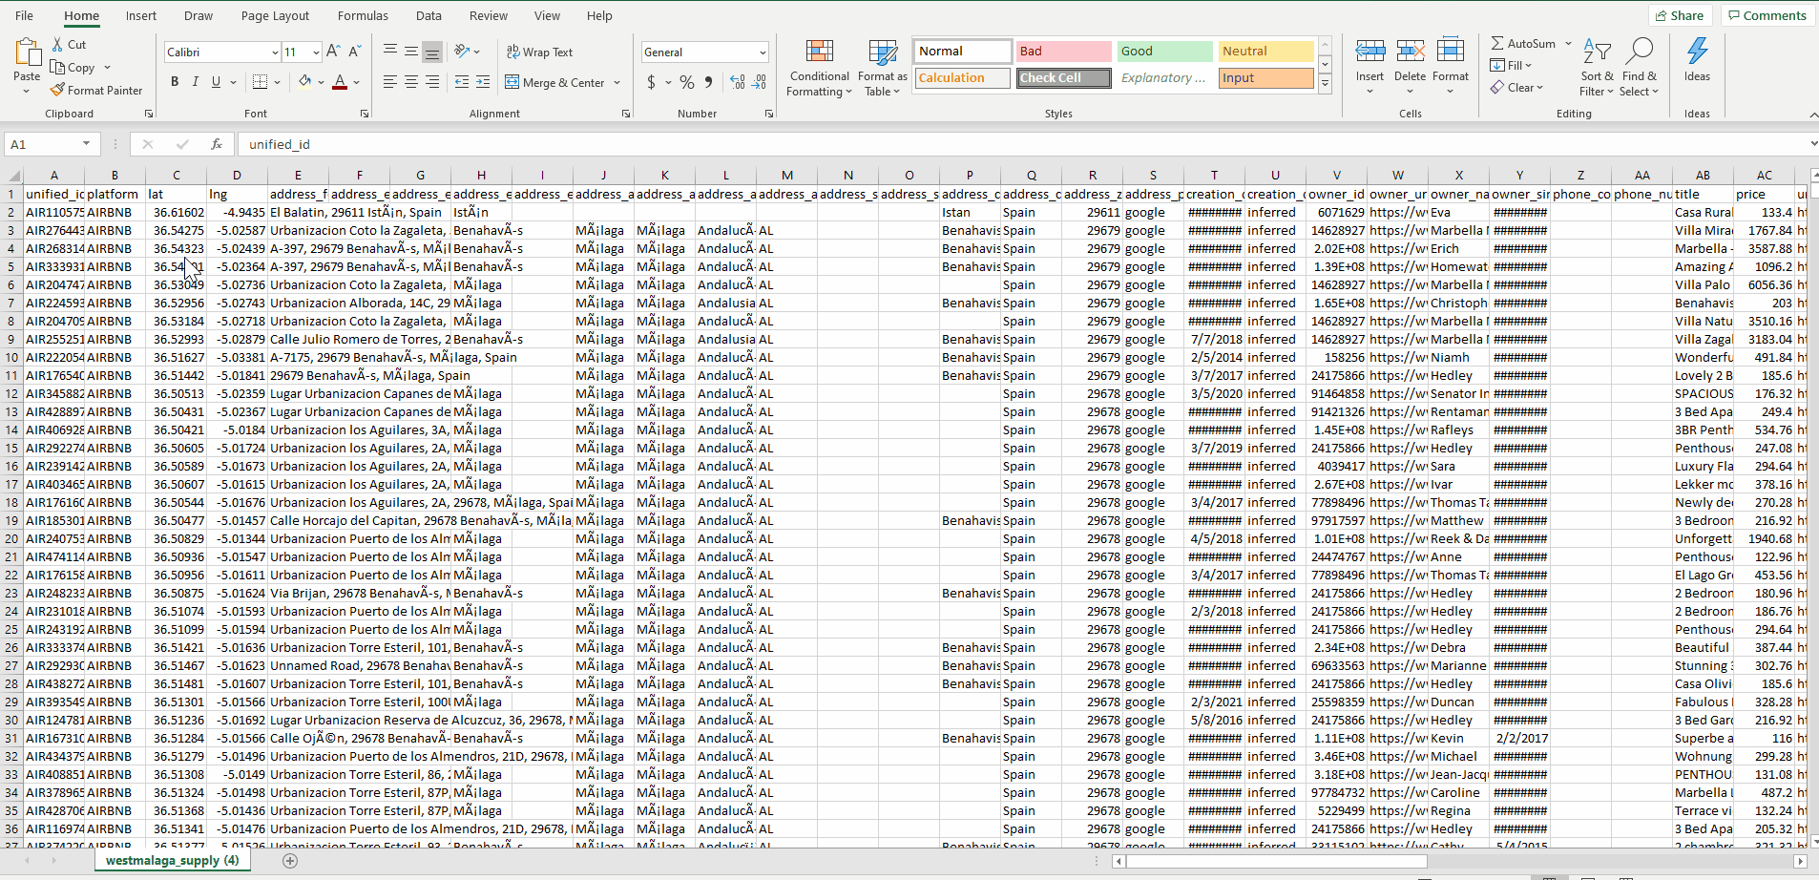This screenshot has height=880, width=1819.
Task: Expand the Merge & Center dropdown arrow
Action: coord(617,83)
